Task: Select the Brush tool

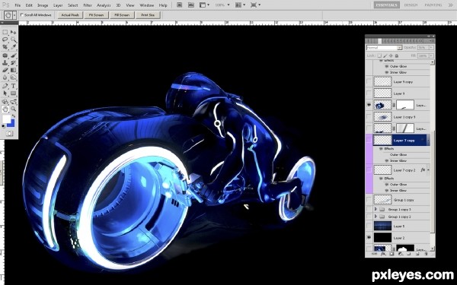Action: (x=14, y=55)
